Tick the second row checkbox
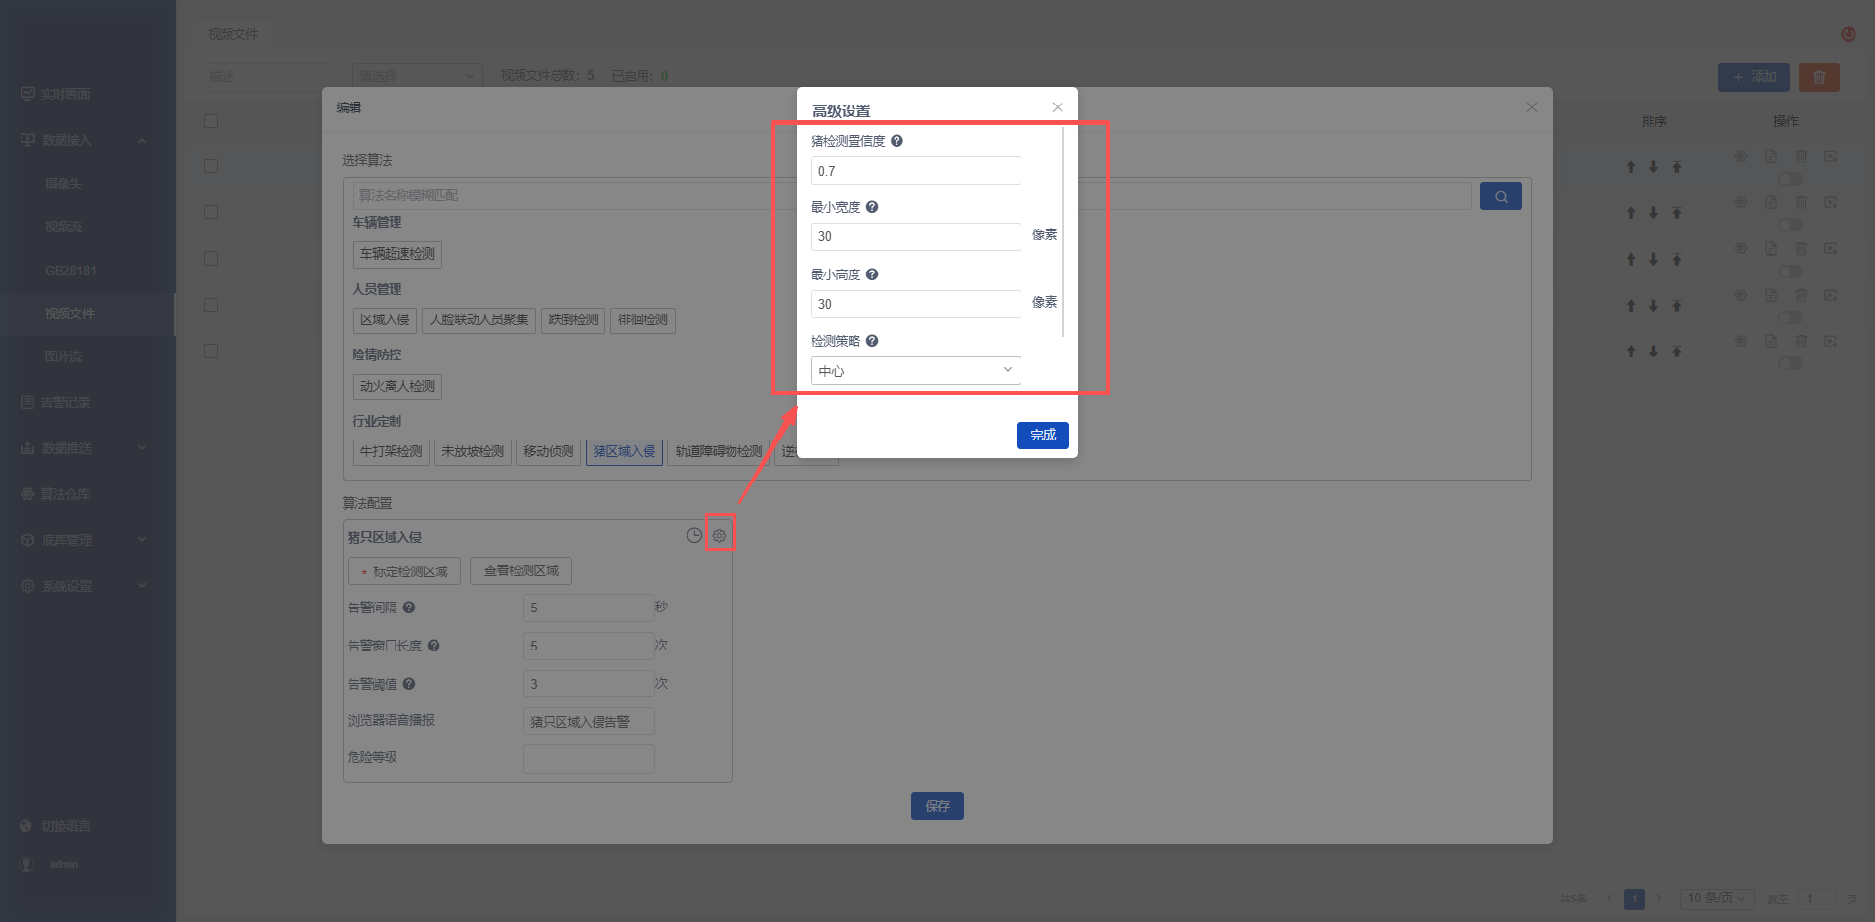The image size is (1875, 922). pyautogui.click(x=211, y=212)
